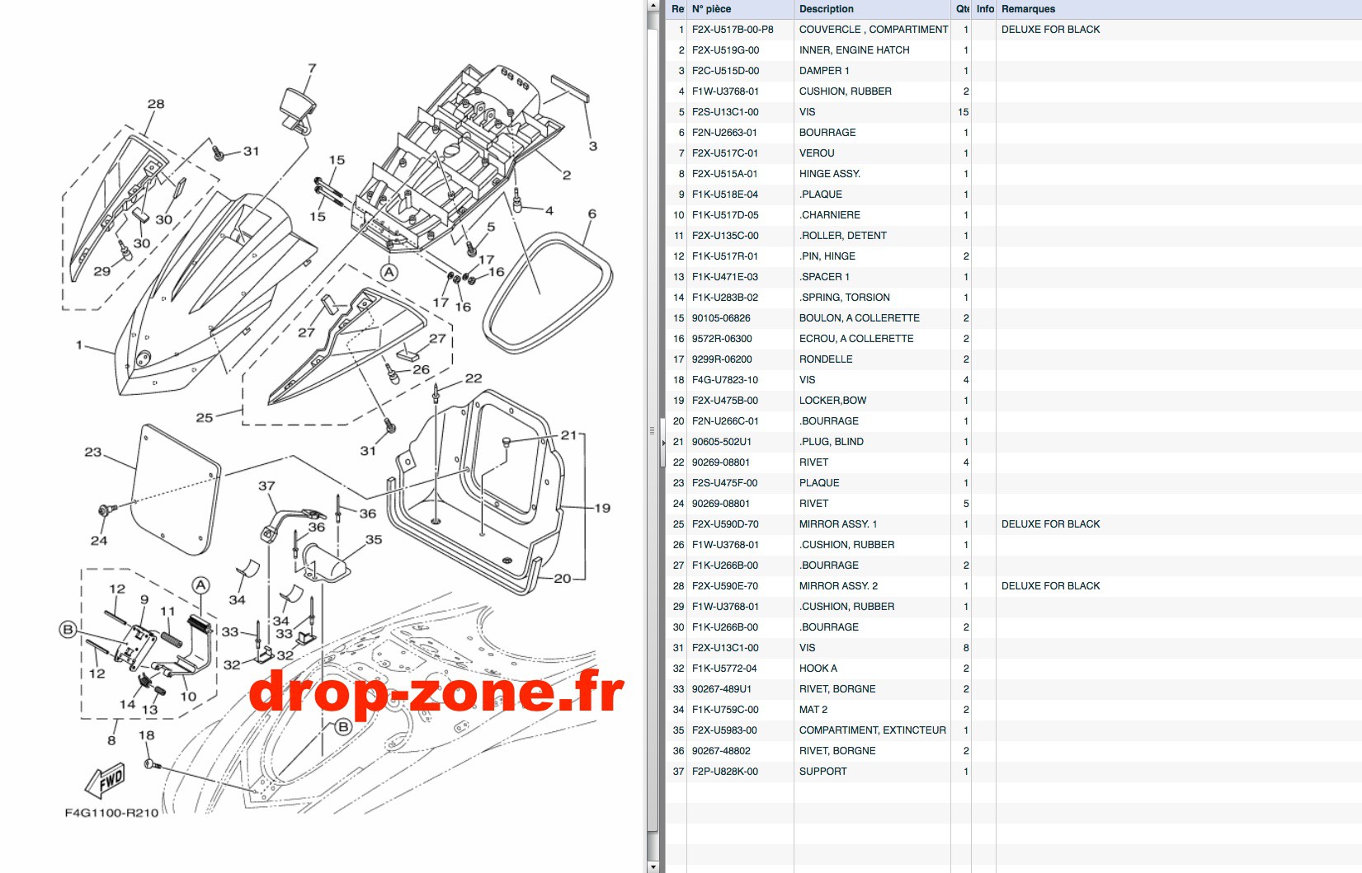This screenshot has height=873, width=1362.
Task: Click the VEROU description cell
Action: click(x=817, y=153)
